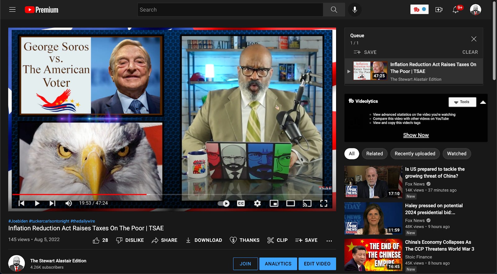497x274 pixels.
Task: Like the video
Action: pyautogui.click(x=100, y=240)
